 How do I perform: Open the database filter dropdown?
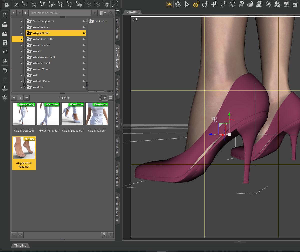[102, 13]
